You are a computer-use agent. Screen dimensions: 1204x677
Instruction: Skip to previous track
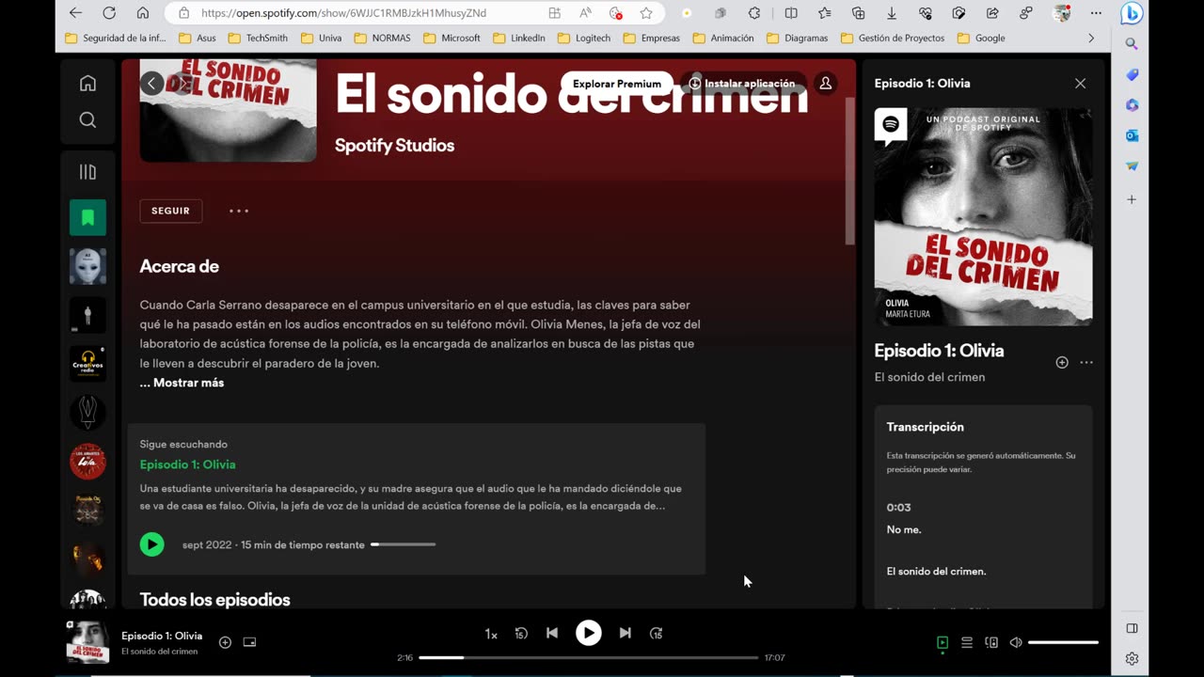[552, 634]
